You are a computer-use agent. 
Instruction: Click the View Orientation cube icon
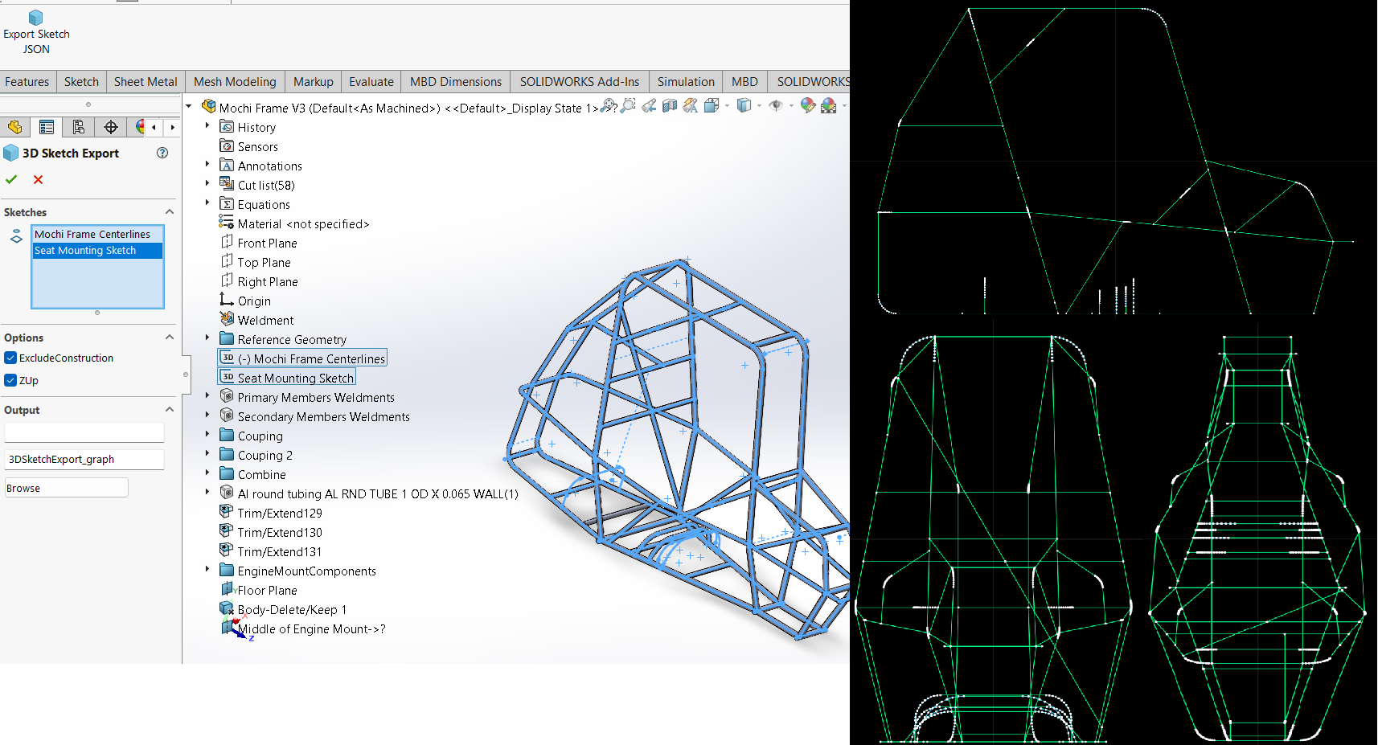[x=711, y=105]
